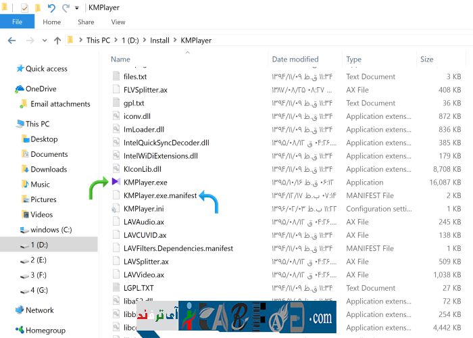The height and width of the screenshot is (338, 473).
Task: Click the Redo icon in title bar
Action: point(66,8)
